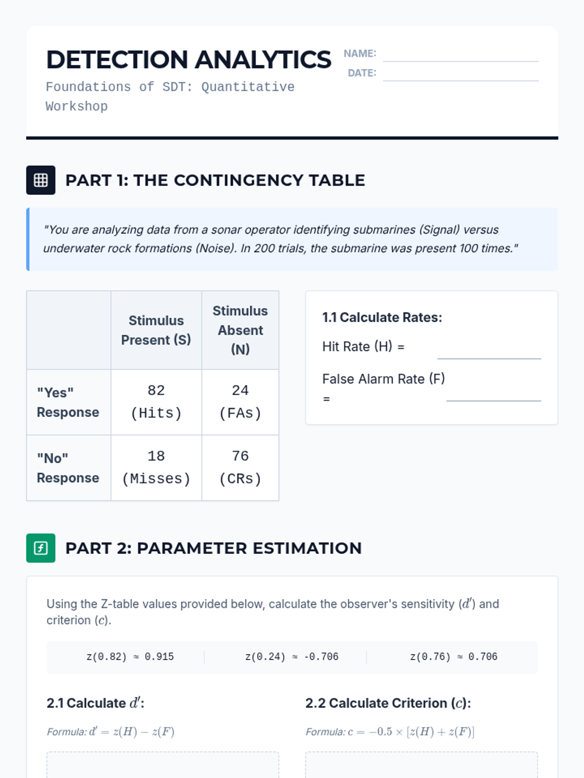This screenshot has width=584, height=778.
Task: Click the DETECTION ANALYTICS title
Action: click(189, 60)
